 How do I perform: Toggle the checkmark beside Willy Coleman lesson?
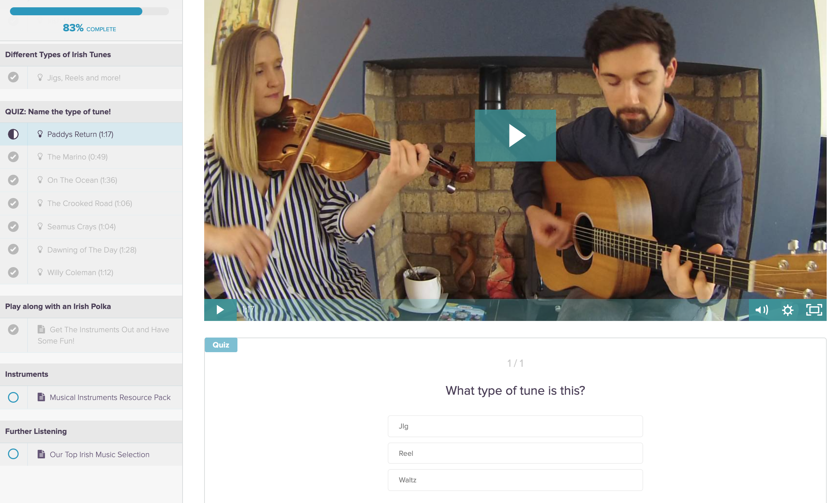tap(13, 272)
